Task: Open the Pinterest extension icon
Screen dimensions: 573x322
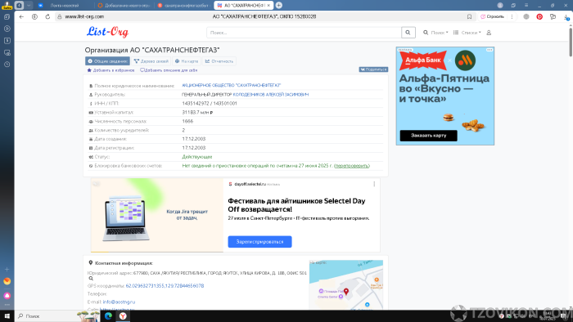Action: 539,17
